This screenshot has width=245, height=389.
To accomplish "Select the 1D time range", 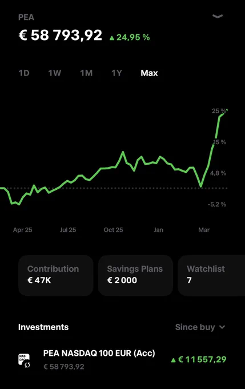I will pyautogui.click(x=24, y=73).
